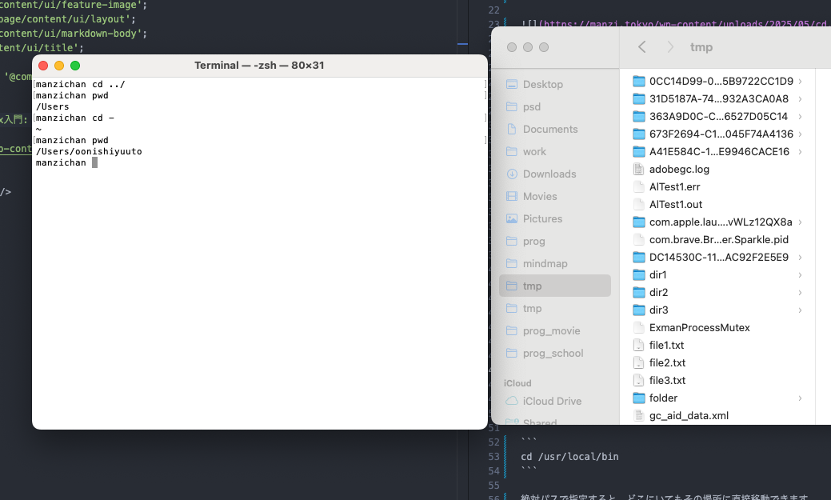831x500 pixels.
Task: Expand the dir3 folder chevron
Action: tap(801, 310)
